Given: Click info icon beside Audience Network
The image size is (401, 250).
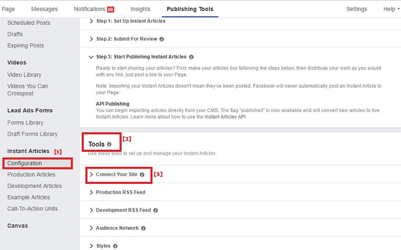Looking at the screenshot, I should point(143,228).
